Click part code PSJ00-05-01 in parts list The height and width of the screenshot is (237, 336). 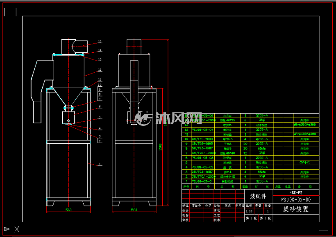click(202, 181)
